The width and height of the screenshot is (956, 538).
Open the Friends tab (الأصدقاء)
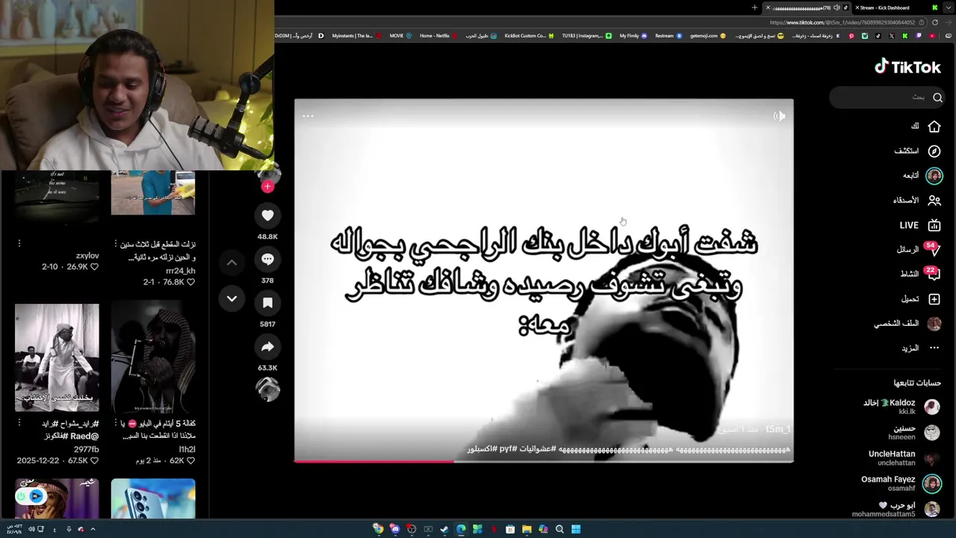917,200
